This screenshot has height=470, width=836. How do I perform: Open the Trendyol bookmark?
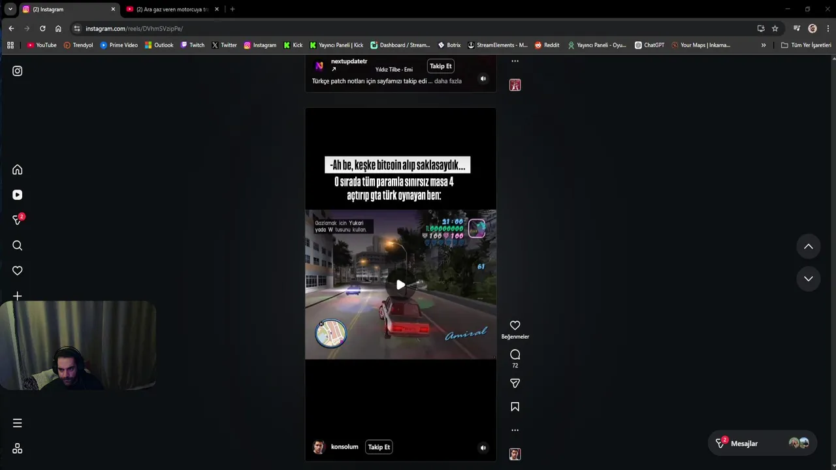[78, 45]
